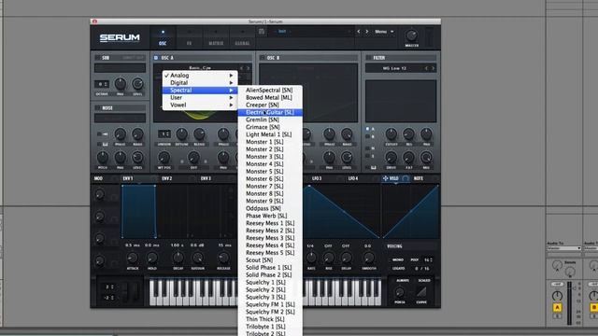598x336 pixels.
Task: Expand the User wavetable submenu
Action: pos(200,97)
